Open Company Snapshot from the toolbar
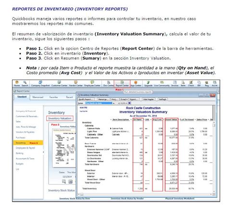228x205 pixels. click(x=40, y=83)
